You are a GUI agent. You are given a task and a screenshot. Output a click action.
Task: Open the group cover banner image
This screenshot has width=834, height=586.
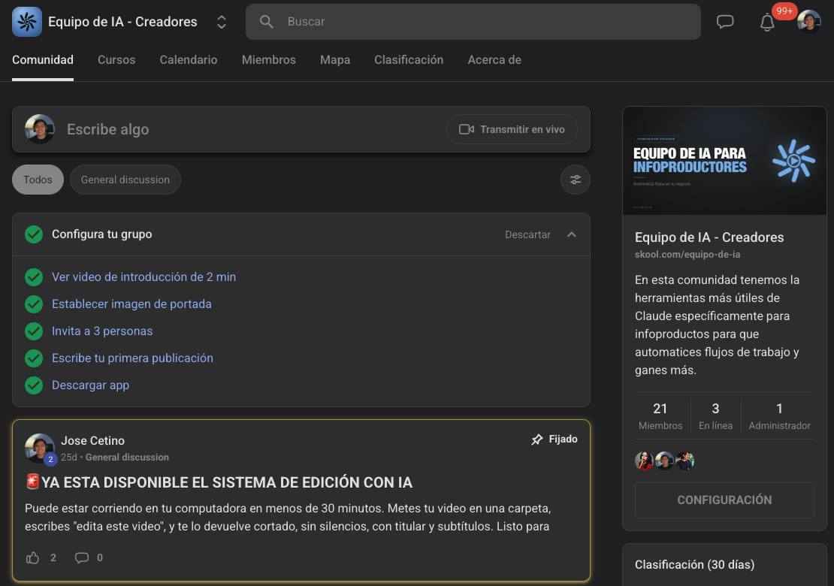tap(724, 161)
